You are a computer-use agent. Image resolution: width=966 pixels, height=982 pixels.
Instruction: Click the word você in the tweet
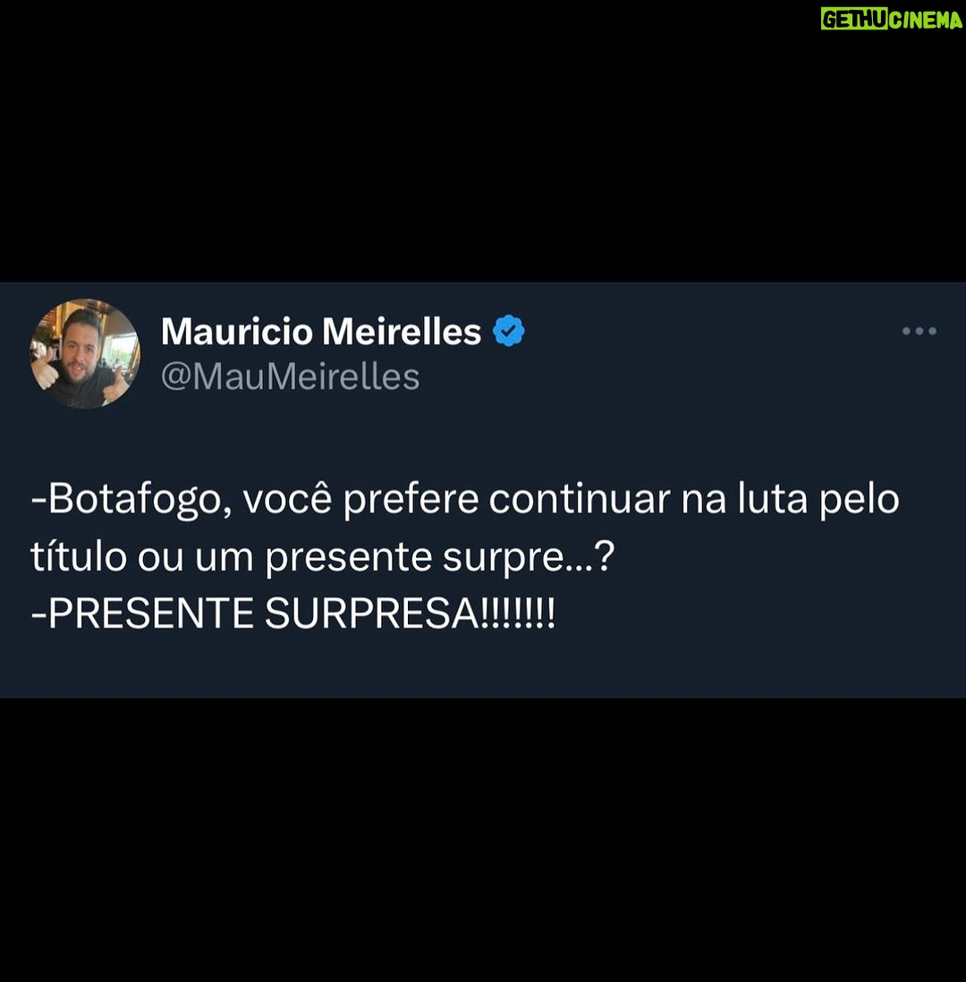(287, 499)
